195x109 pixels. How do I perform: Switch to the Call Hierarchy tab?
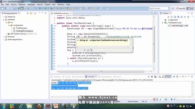click(x=105, y=77)
